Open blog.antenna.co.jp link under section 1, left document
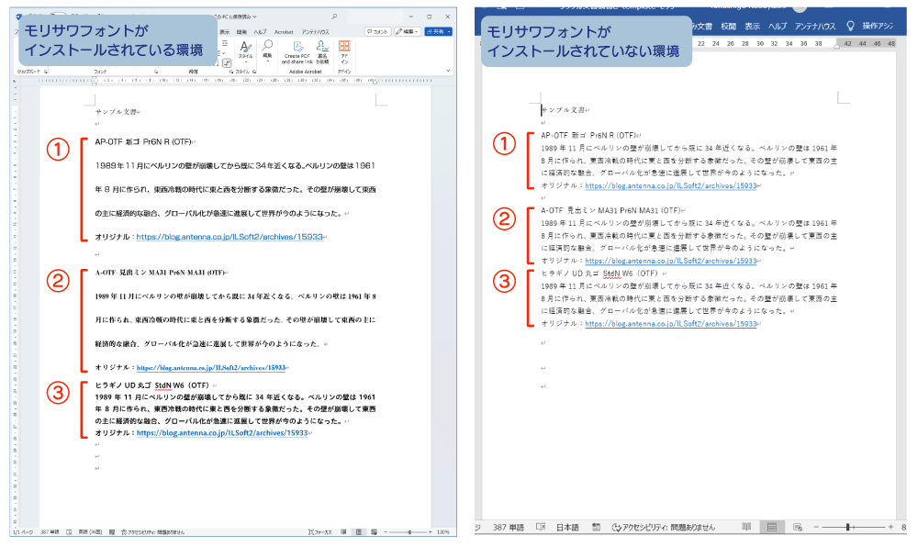The width and height of the screenshot is (918, 547). [229, 237]
